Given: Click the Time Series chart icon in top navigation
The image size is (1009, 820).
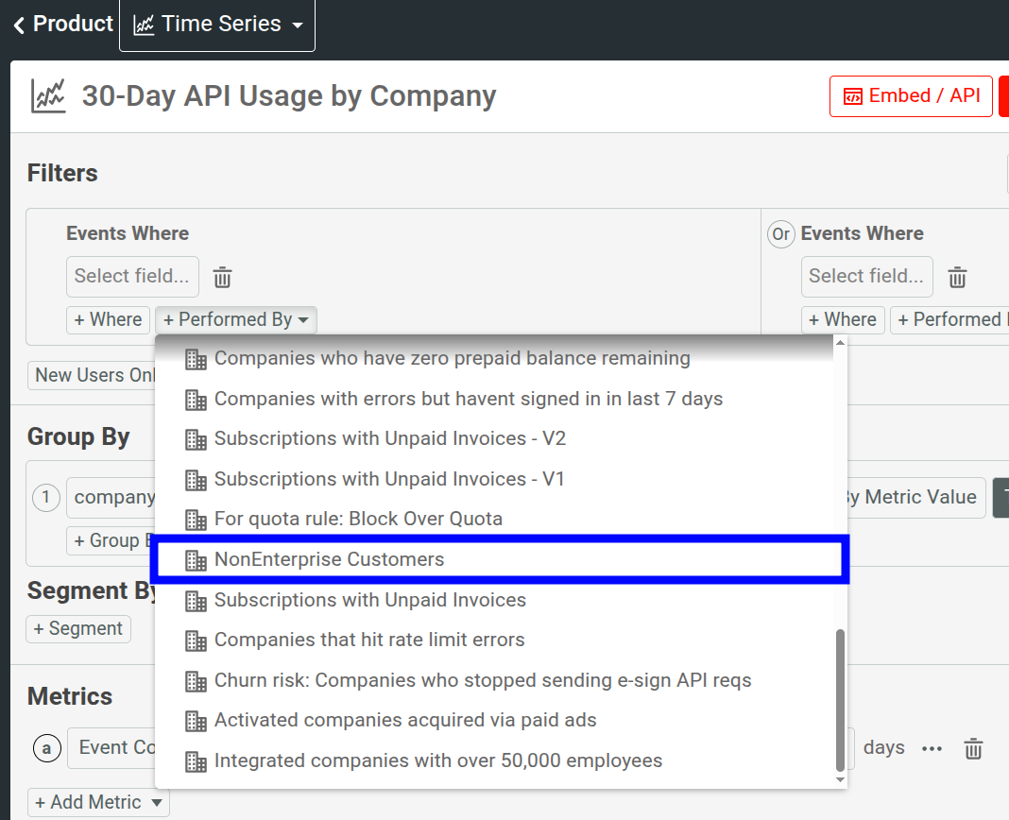Looking at the screenshot, I should pyautogui.click(x=144, y=23).
